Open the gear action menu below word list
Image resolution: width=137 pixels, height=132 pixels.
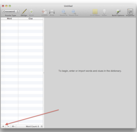(14, 126)
